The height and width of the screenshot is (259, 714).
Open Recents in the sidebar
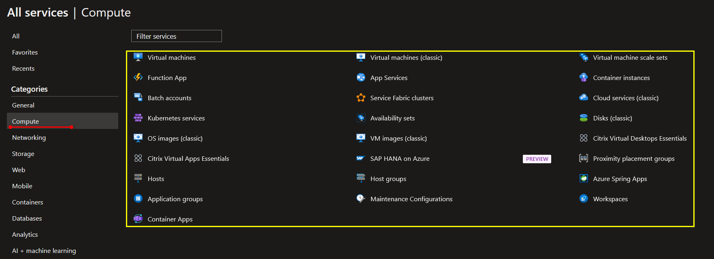(23, 68)
